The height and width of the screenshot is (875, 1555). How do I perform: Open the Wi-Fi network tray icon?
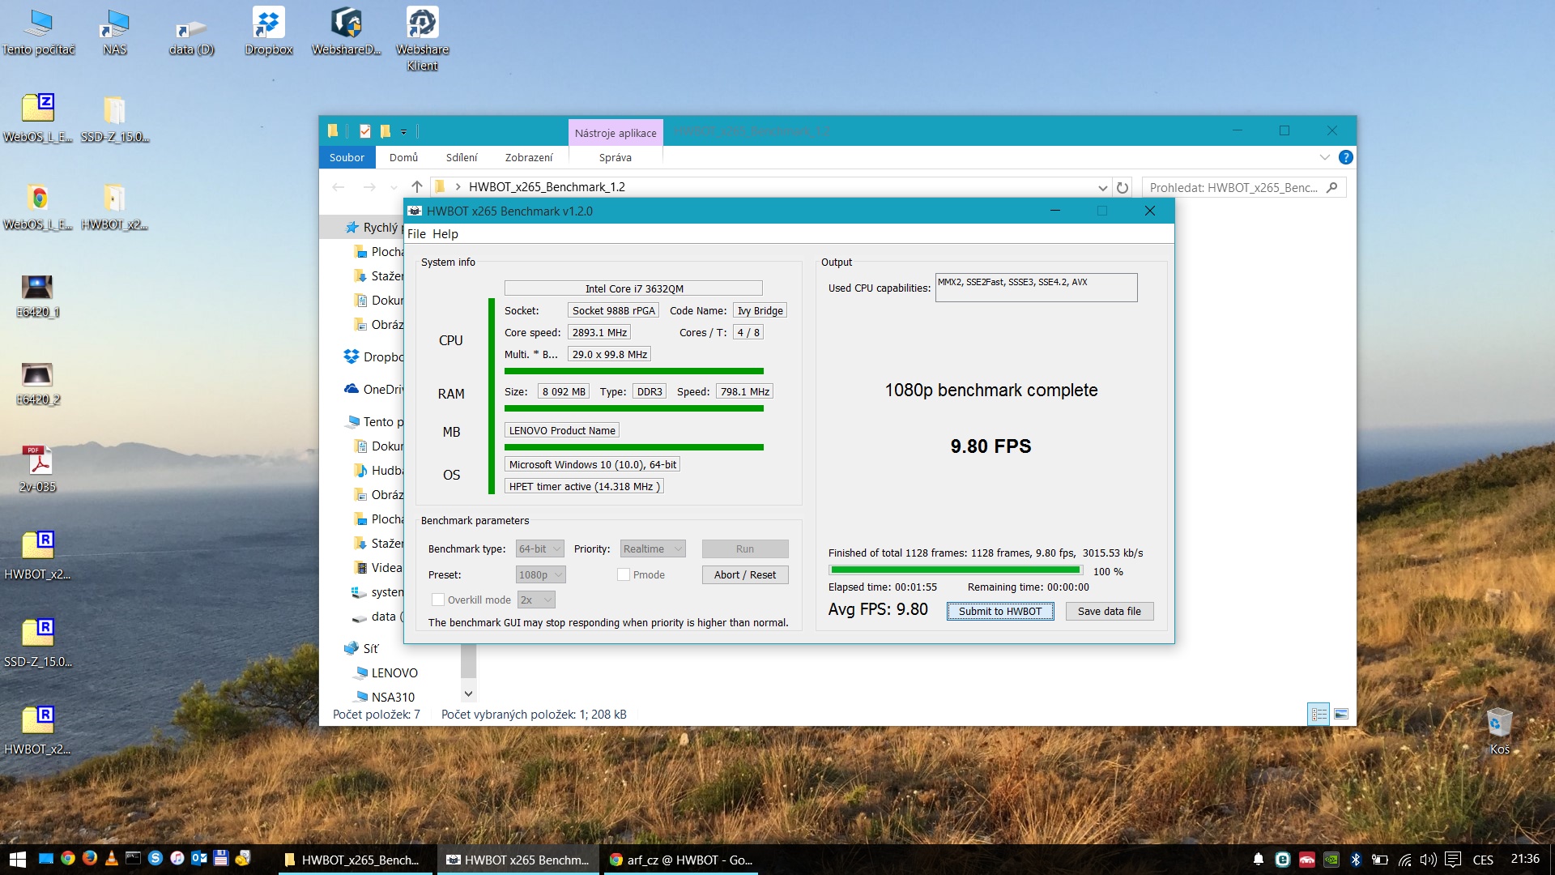(x=1404, y=860)
